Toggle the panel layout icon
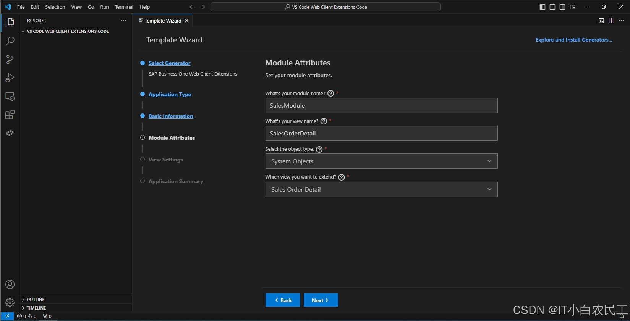Image resolution: width=630 pixels, height=321 pixels. pyautogui.click(x=552, y=7)
